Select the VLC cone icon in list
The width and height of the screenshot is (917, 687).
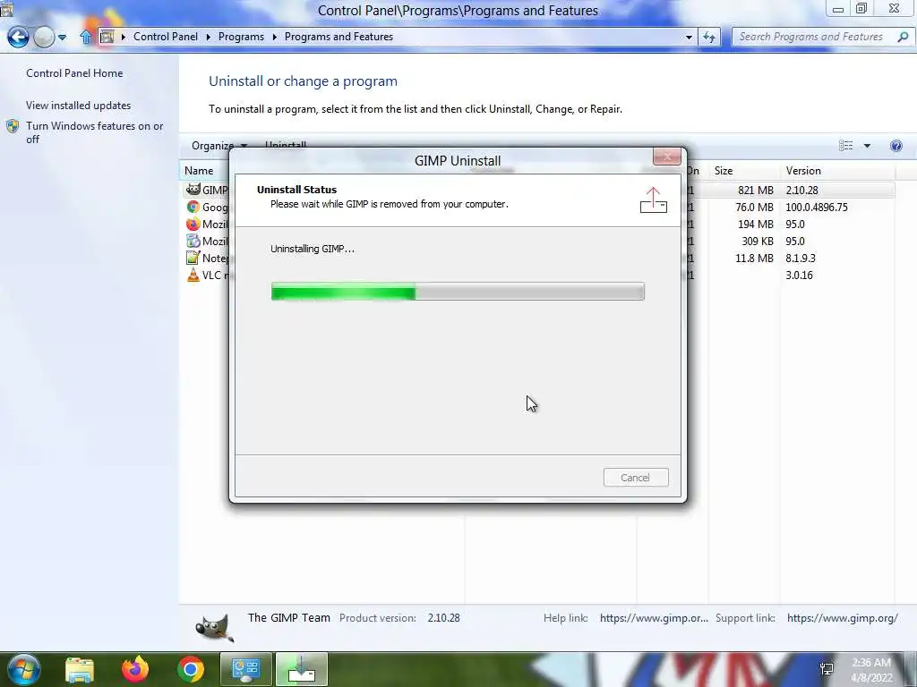click(193, 275)
